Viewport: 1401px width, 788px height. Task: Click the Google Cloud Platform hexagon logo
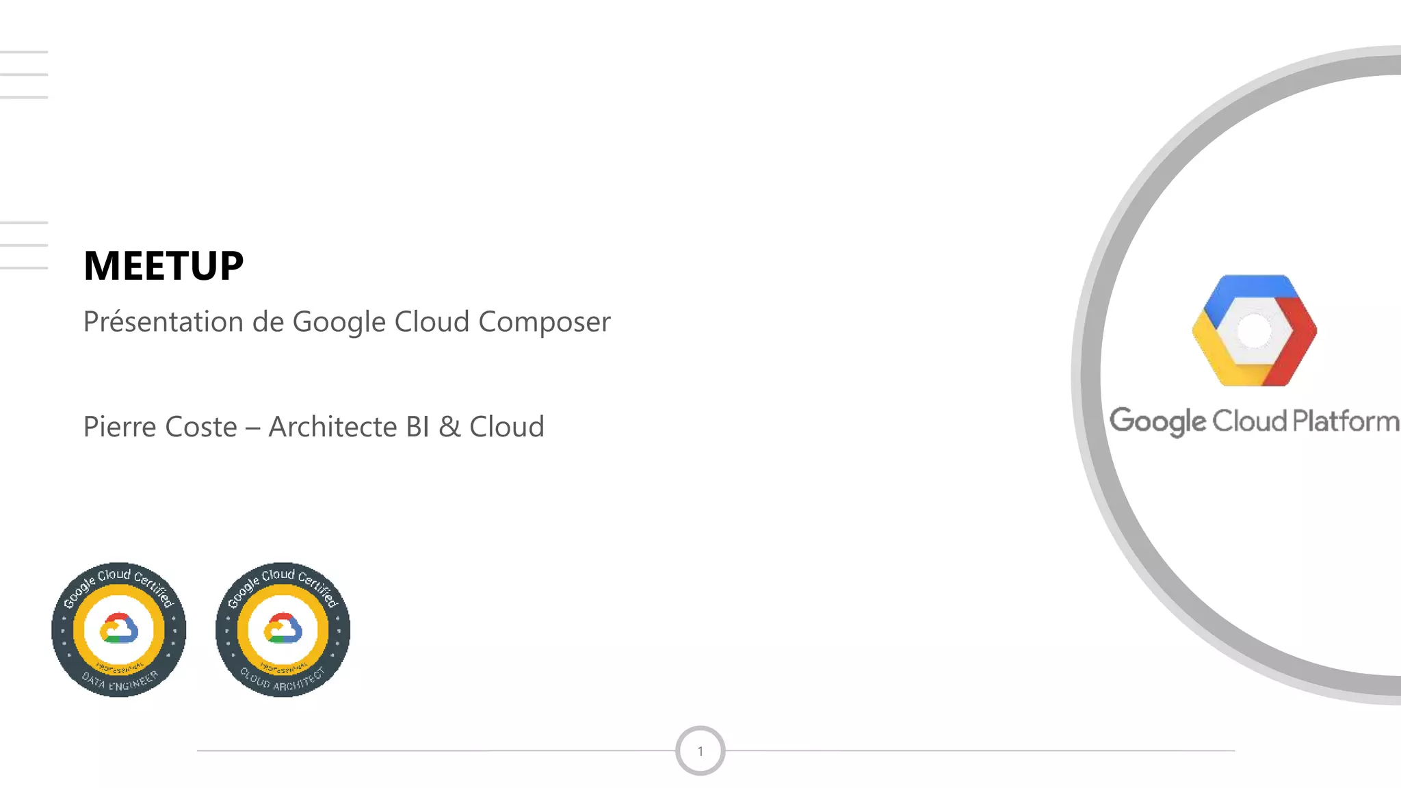coord(1254,330)
